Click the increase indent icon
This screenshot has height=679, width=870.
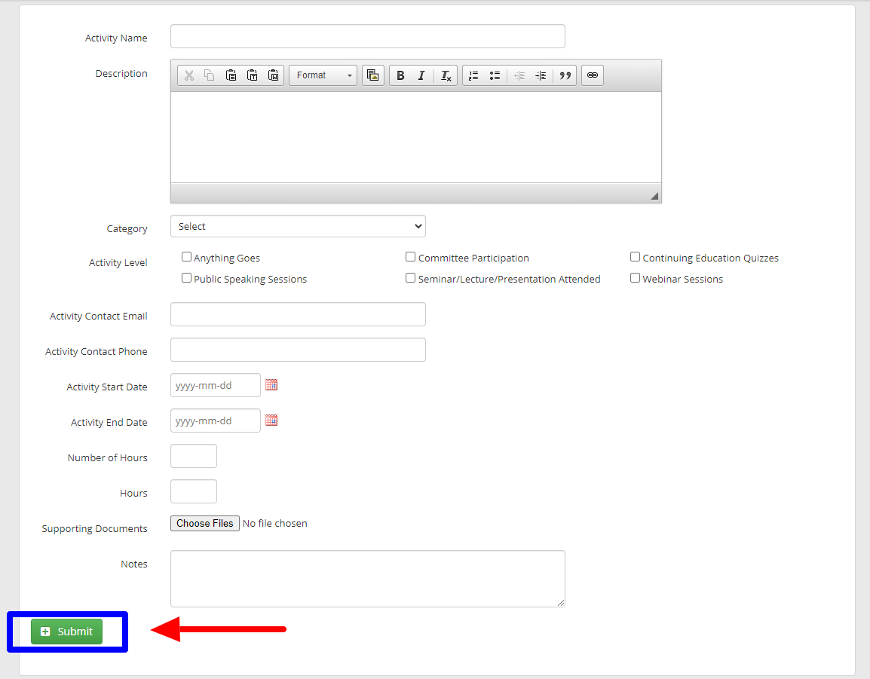pos(541,75)
